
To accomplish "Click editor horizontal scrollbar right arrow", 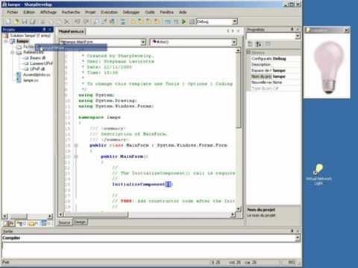I will pyautogui.click(x=233, y=214).
